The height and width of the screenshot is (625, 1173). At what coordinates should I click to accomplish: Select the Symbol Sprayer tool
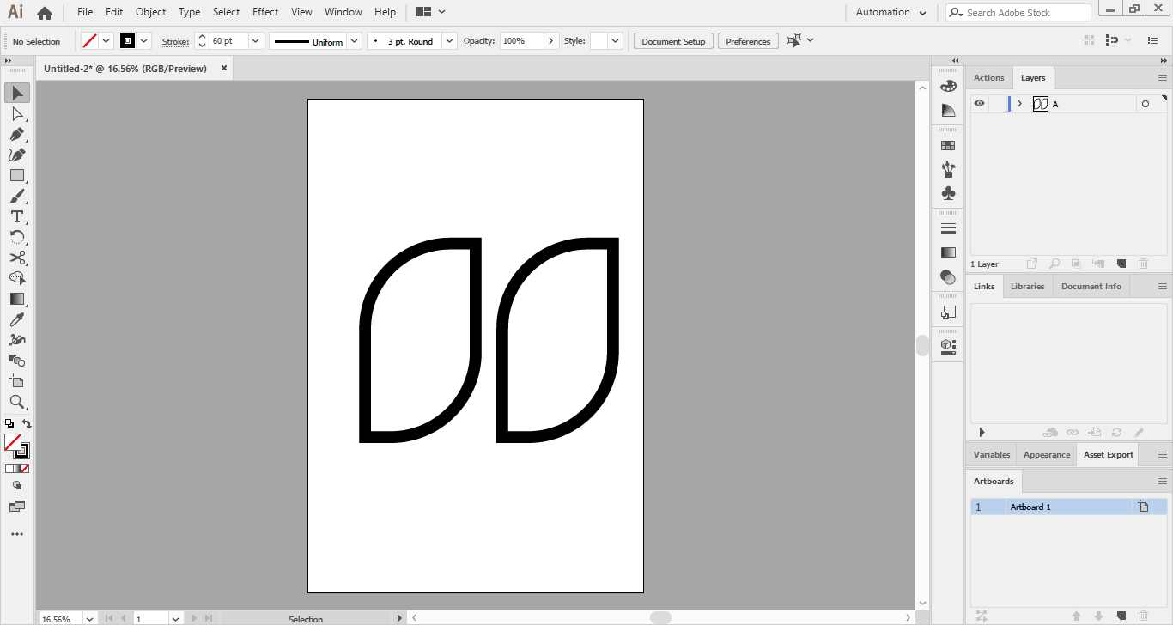tap(17, 340)
